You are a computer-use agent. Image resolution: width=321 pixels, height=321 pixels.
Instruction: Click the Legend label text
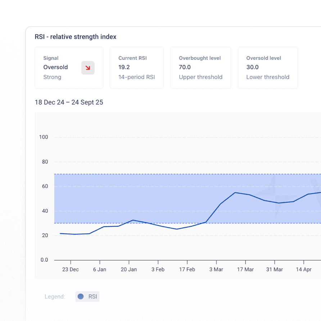point(55,297)
